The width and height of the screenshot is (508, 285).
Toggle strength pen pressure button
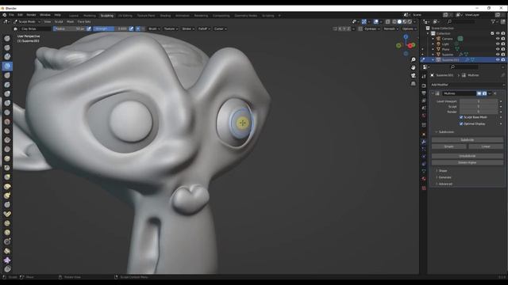tap(131, 28)
